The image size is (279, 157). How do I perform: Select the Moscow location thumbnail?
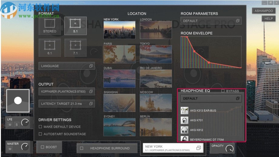(x=156, y=103)
